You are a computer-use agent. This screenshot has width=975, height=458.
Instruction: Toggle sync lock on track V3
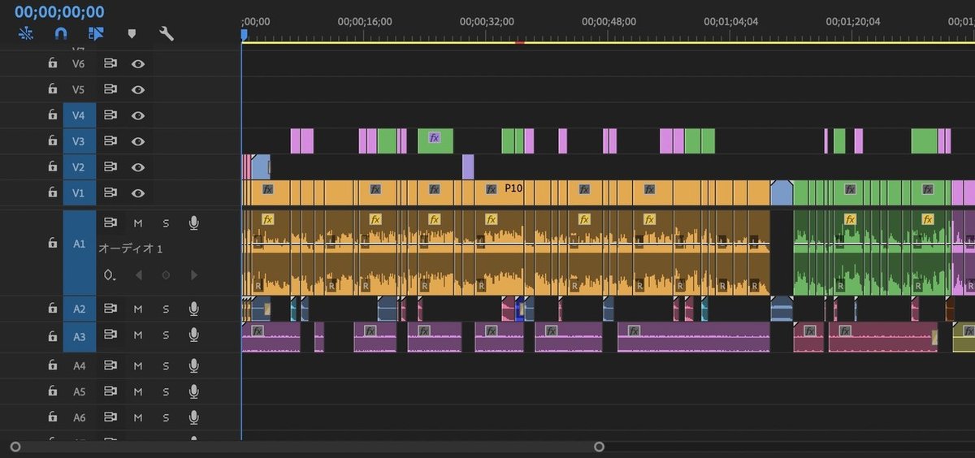(x=110, y=141)
